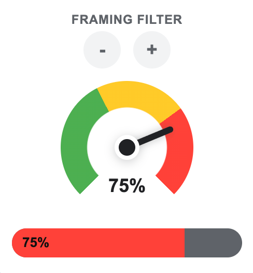253x273 pixels.
Task: Click the black gauge needle pointer
Action: [x=155, y=136]
